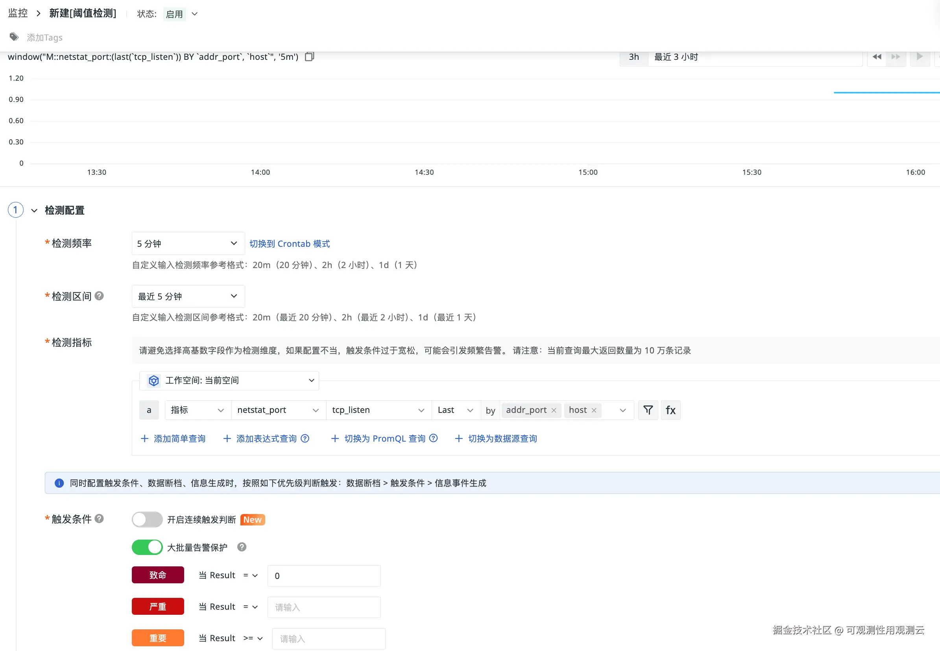Open the 检测频率 5 分钟 dropdown

click(188, 244)
